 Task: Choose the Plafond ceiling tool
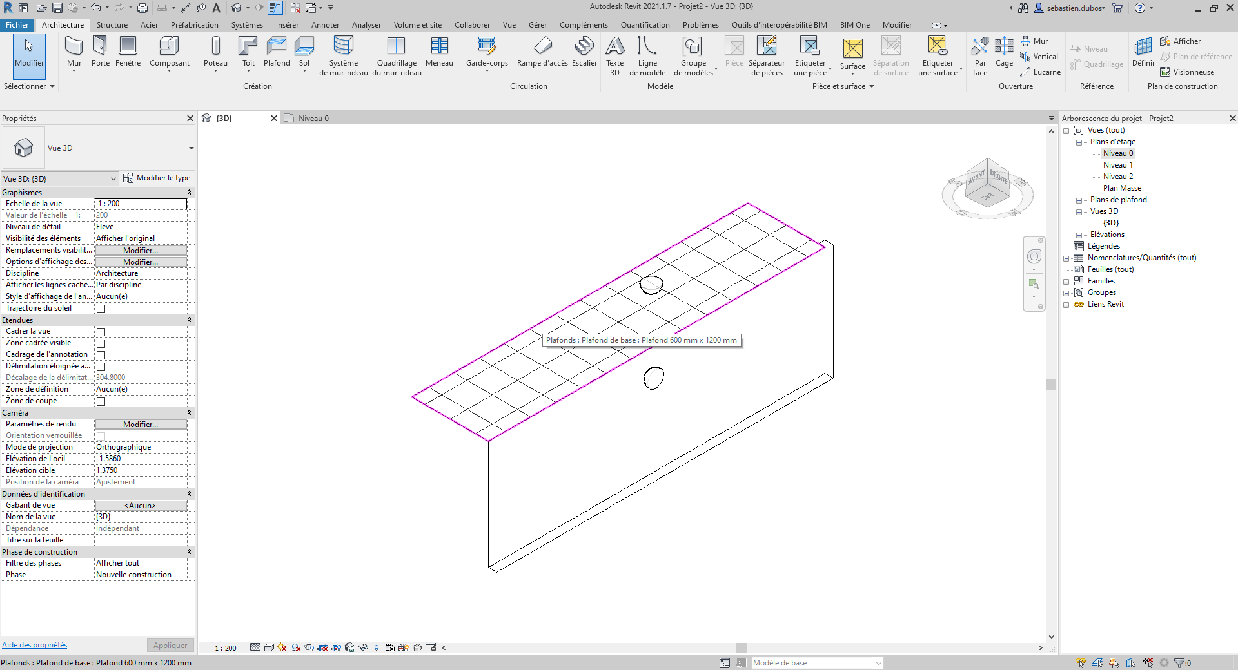coord(277,52)
